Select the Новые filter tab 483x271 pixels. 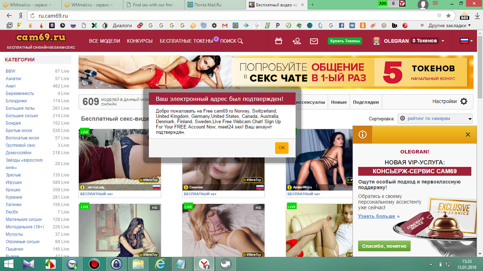[339, 102]
